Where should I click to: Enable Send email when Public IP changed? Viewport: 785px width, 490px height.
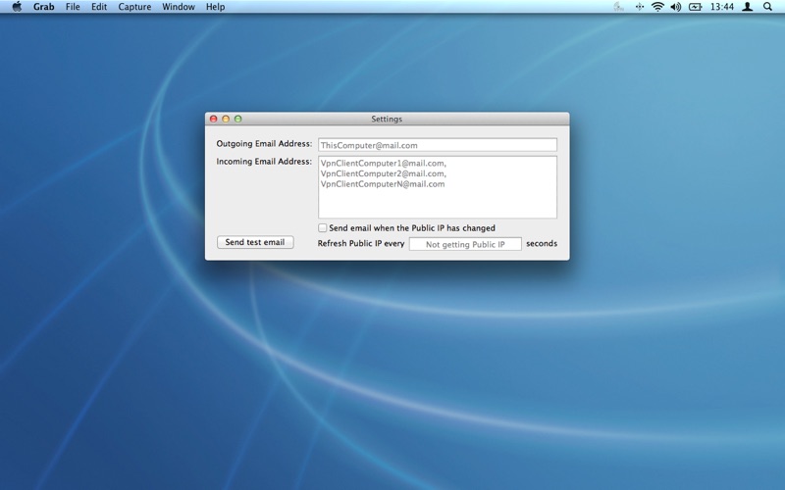323,228
